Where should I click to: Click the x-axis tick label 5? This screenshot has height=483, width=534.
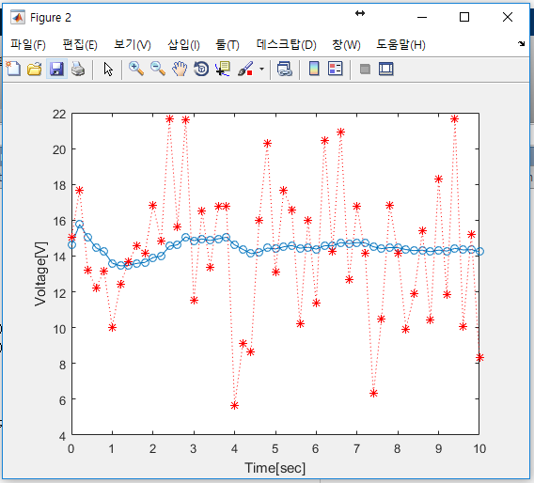tap(275, 449)
